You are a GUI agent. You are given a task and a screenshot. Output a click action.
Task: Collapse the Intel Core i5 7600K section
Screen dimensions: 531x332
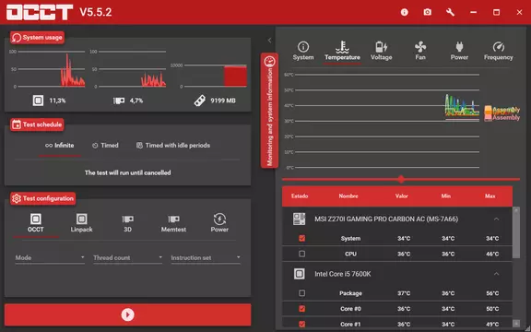point(496,274)
